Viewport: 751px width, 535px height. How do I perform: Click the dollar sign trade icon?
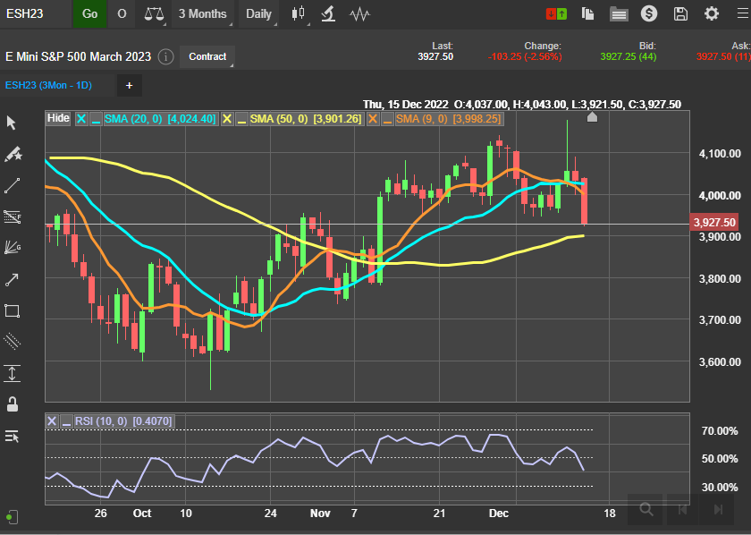[x=649, y=13]
